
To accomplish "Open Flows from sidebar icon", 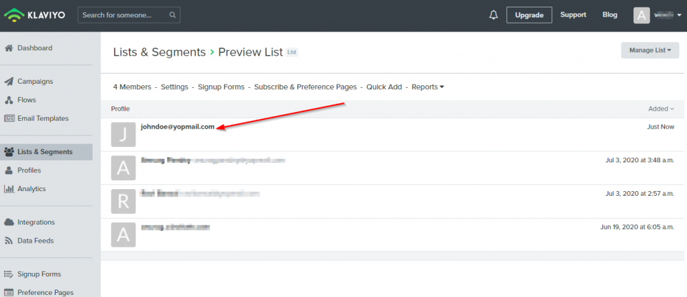I will (x=8, y=100).
